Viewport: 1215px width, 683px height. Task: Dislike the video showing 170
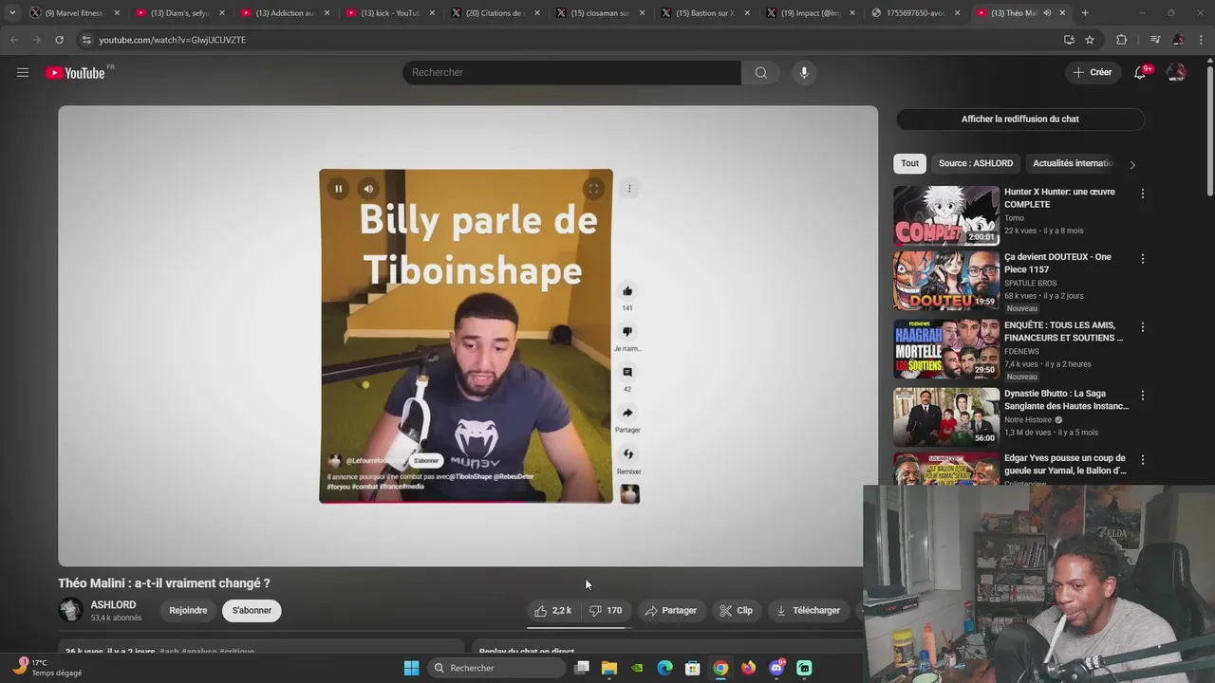click(606, 610)
